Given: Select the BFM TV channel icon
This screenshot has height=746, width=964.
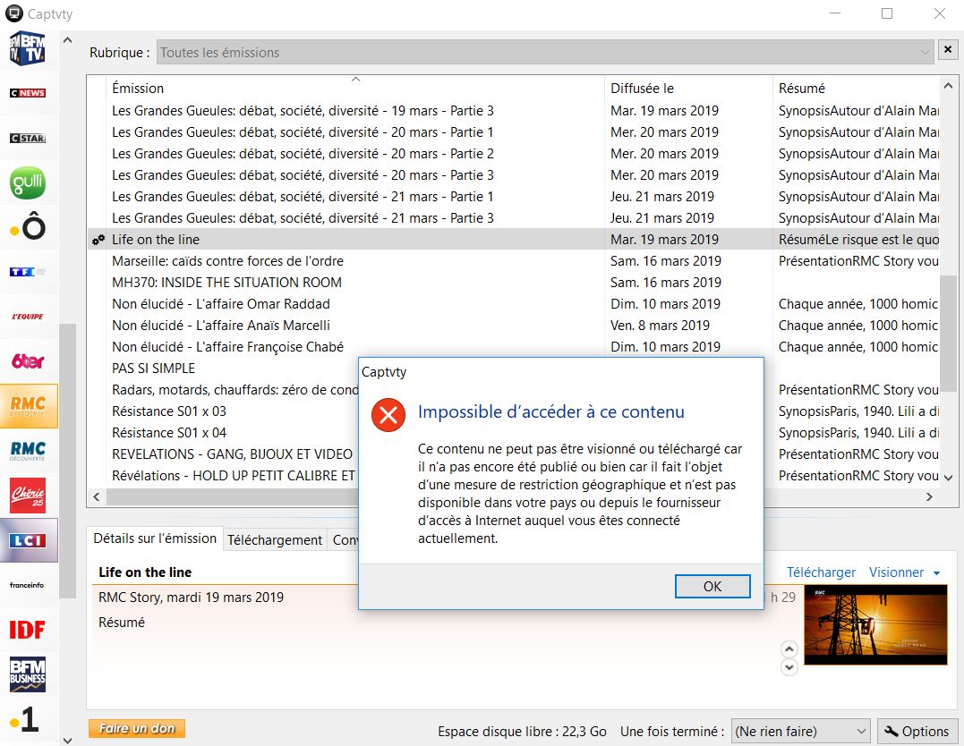Looking at the screenshot, I should click(x=27, y=50).
